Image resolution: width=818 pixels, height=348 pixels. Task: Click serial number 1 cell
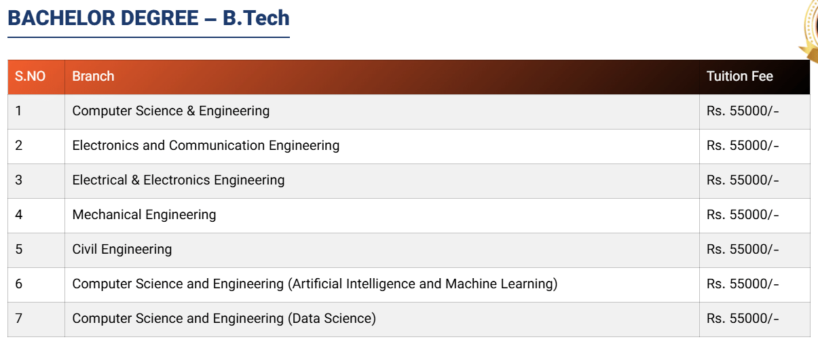click(x=19, y=111)
